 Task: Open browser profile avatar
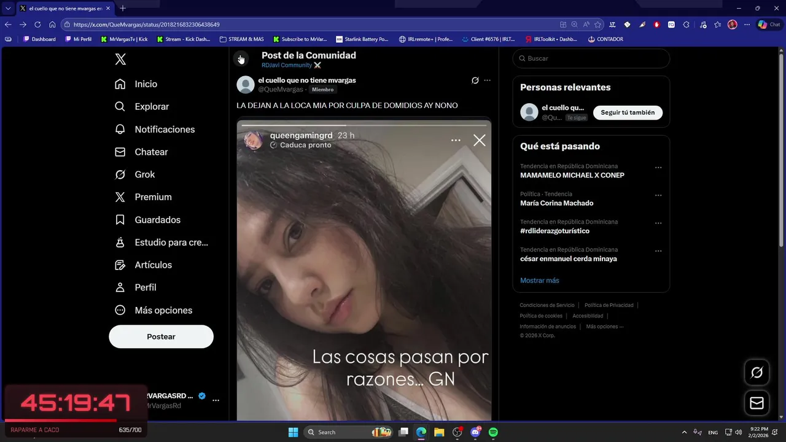click(x=733, y=25)
